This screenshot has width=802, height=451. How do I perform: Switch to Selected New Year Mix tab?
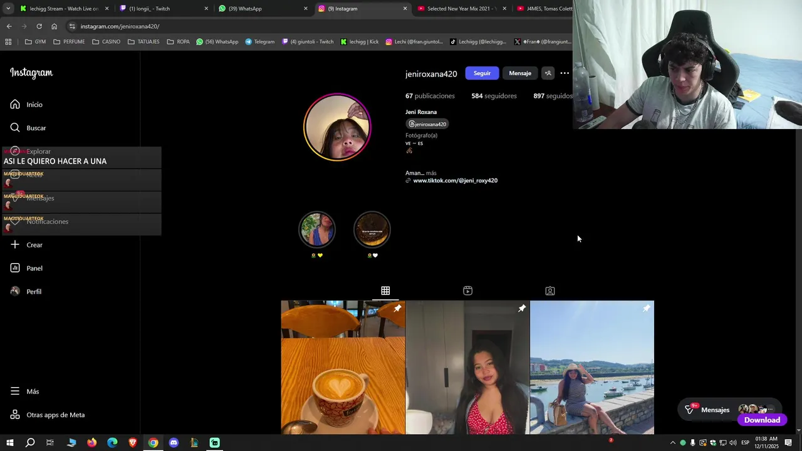point(461,9)
